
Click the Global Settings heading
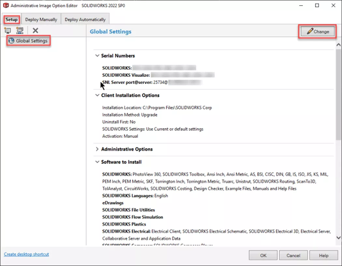[111, 32]
